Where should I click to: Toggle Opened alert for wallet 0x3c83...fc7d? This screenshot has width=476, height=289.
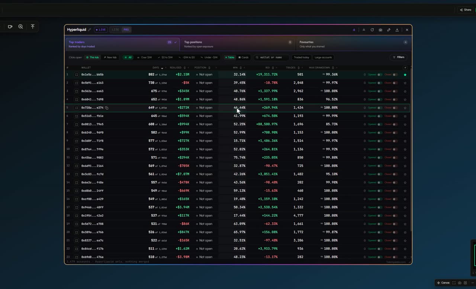tap(379, 174)
